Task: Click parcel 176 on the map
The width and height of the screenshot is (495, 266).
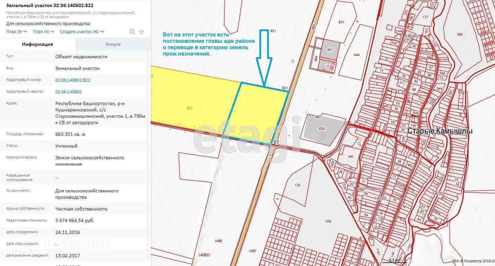Action: pyautogui.click(x=297, y=185)
